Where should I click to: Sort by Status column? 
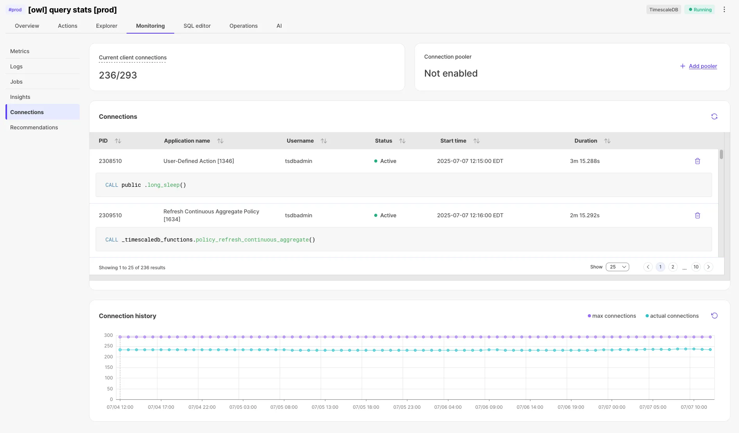402,141
